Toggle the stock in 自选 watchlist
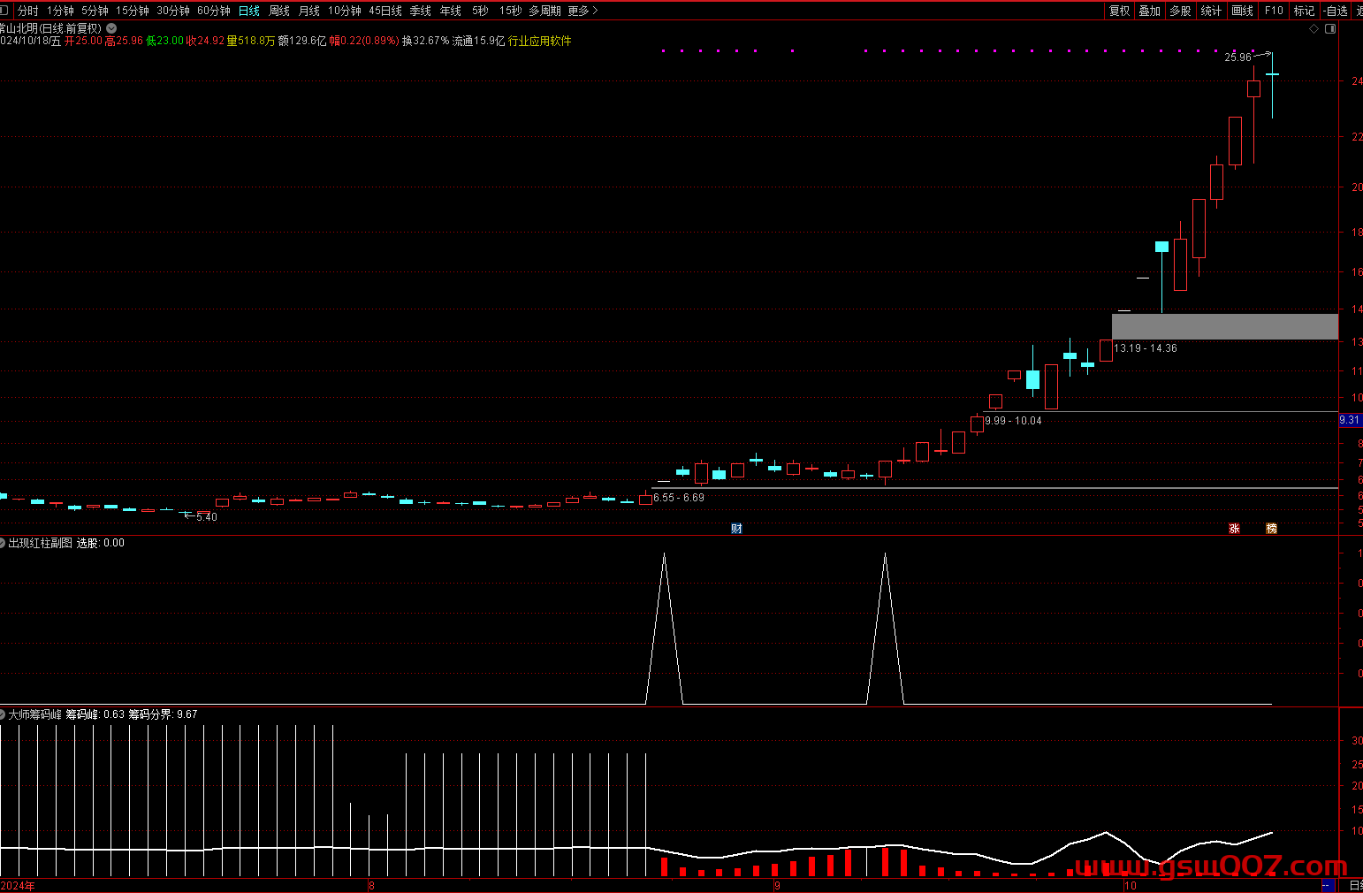The width and height of the screenshot is (1363, 893). (x=1336, y=11)
